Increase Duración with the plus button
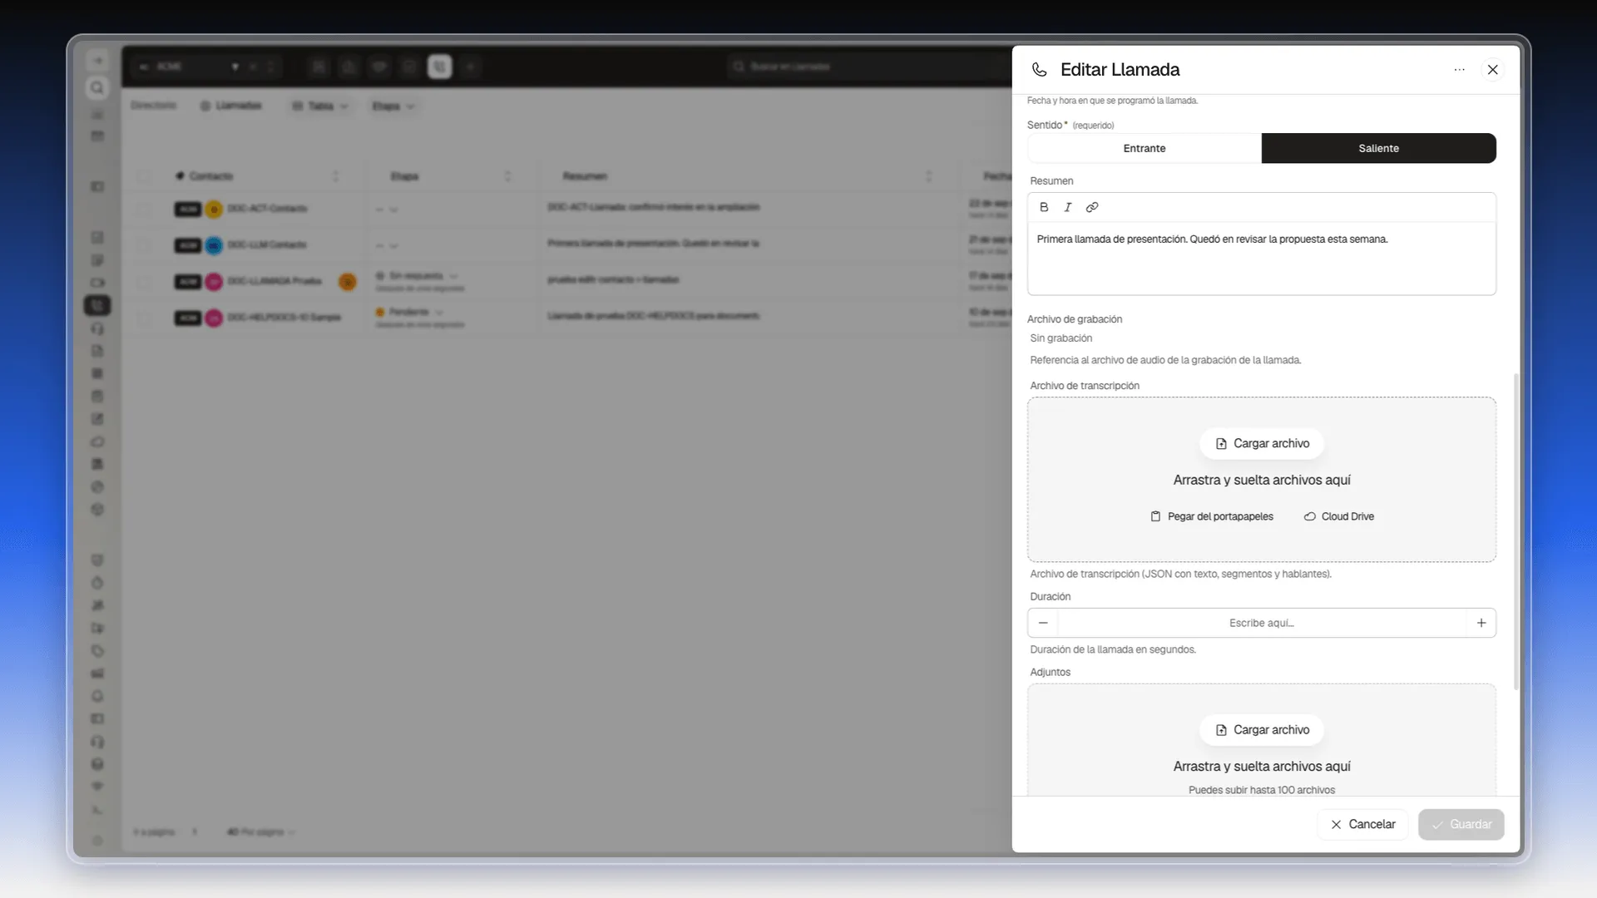Screen dimensions: 1597x898 pos(1481,623)
